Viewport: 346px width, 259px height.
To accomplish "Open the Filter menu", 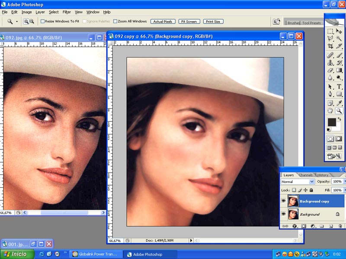I will (x=67, y=12).
